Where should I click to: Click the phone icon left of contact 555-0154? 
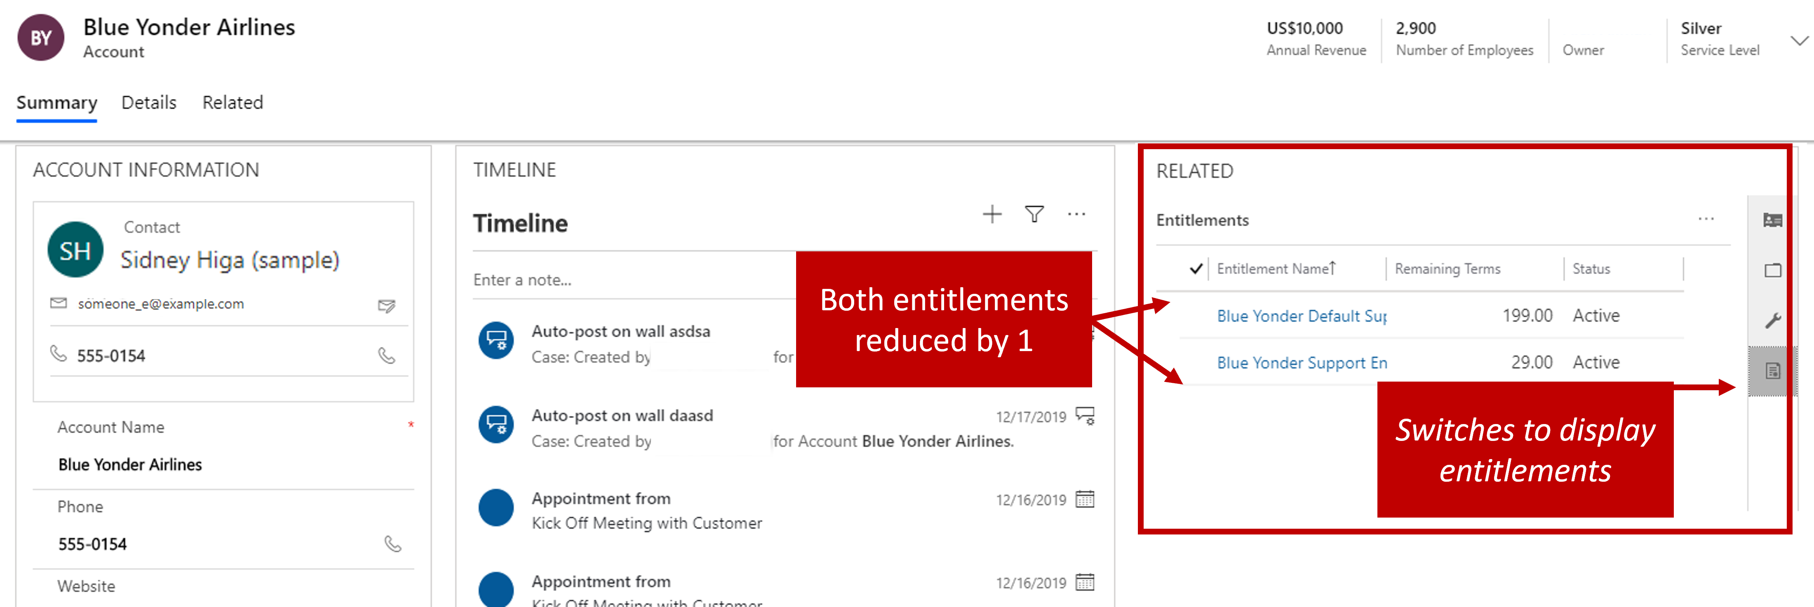point(59,354)
